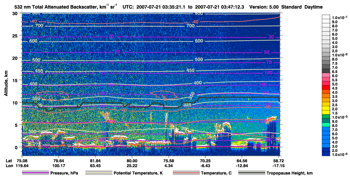
Task: Click longitude value 63.45
Action: point(95,166)
